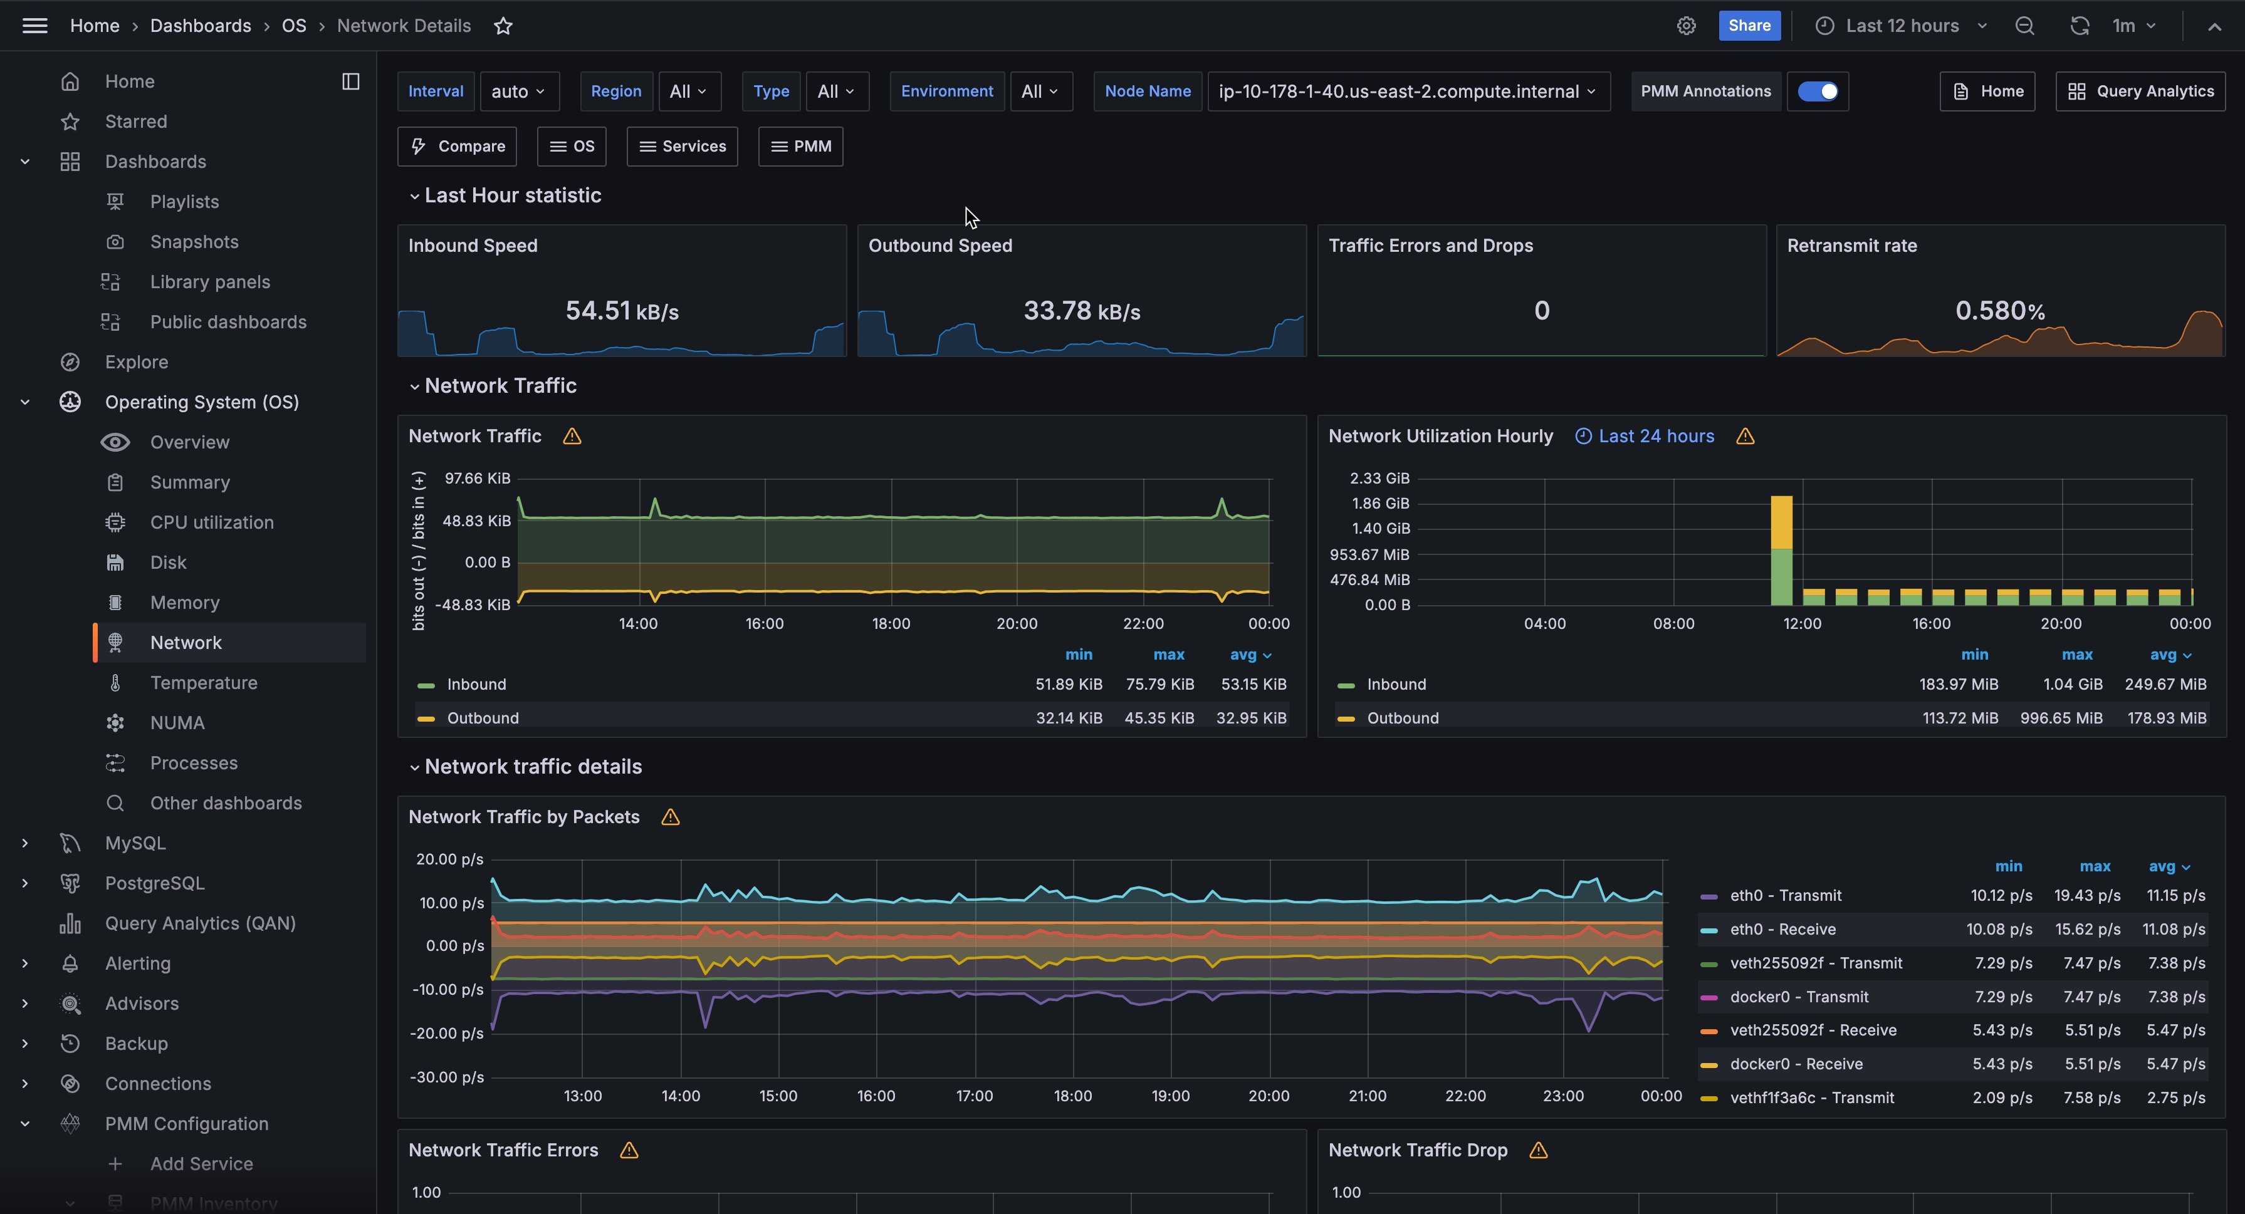Star this dashboard as favorite
Screen dimensions: 2245x1214
[503, 26]
